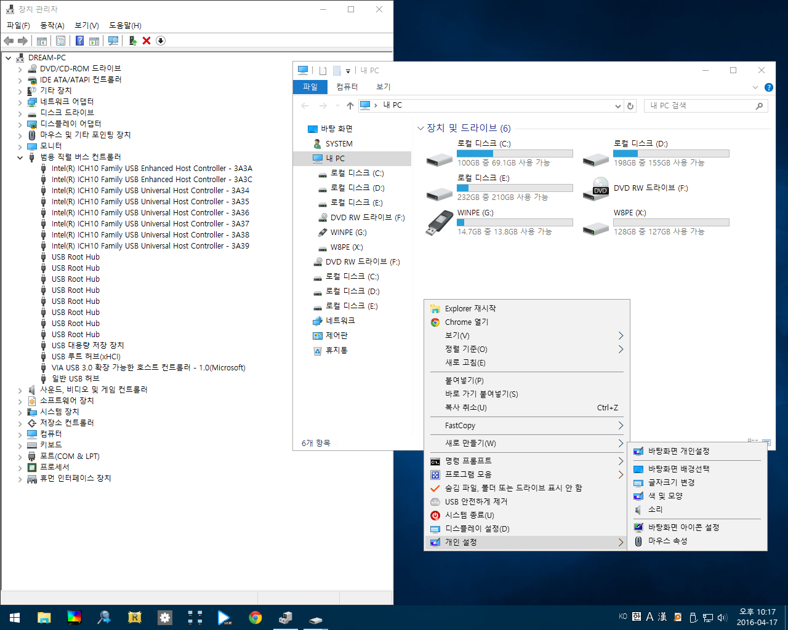This screenshot has width=788, height=630.
Task: Select the W8PE (X:) drive in the drives pane
Action: [x=656, y=222]
